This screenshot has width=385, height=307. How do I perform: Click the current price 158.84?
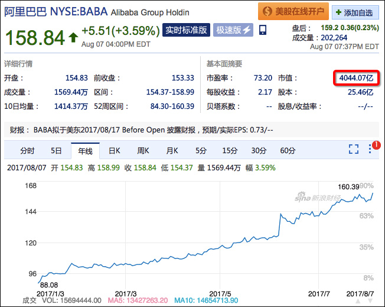(x=35, y=38)
